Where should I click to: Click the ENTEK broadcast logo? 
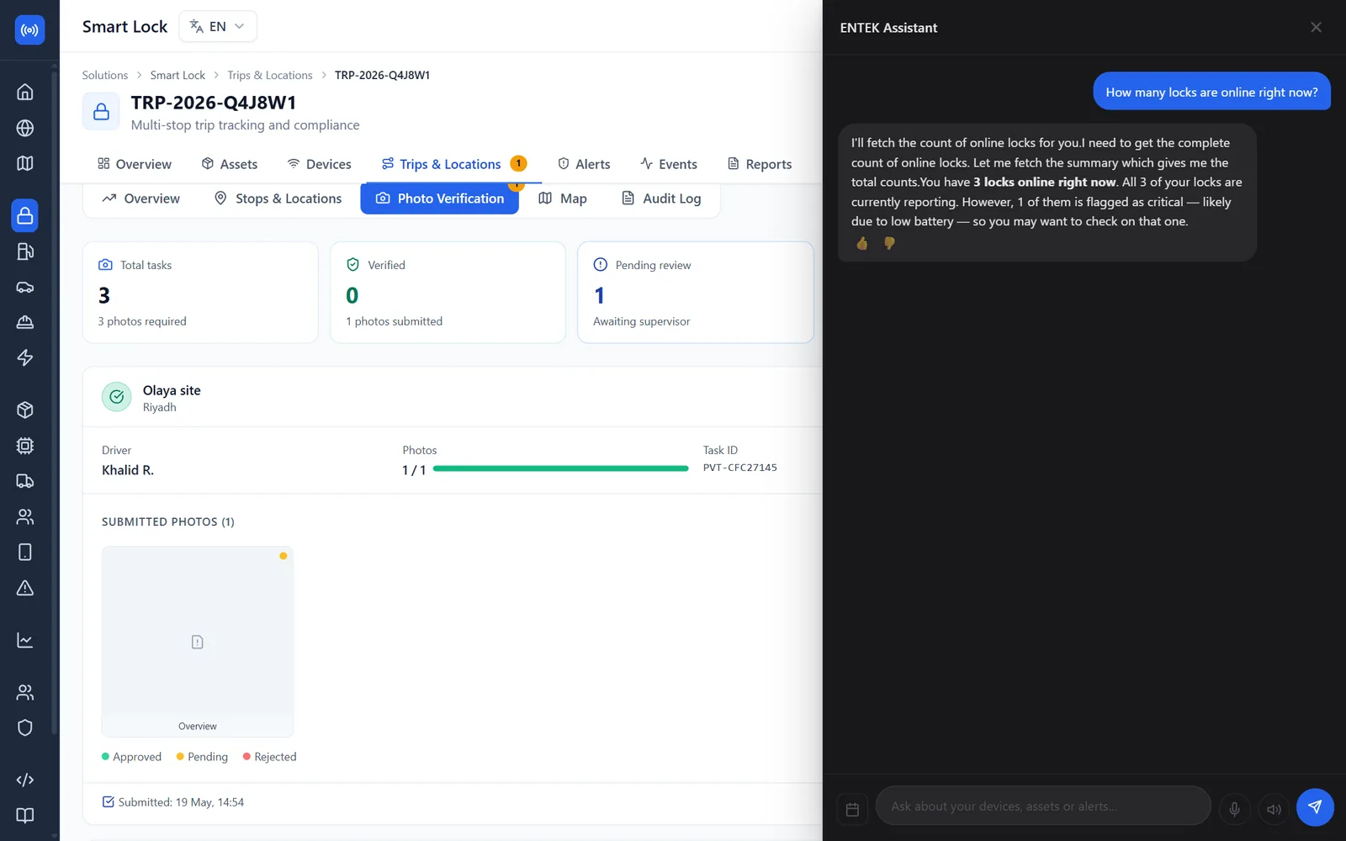[29, 30]
